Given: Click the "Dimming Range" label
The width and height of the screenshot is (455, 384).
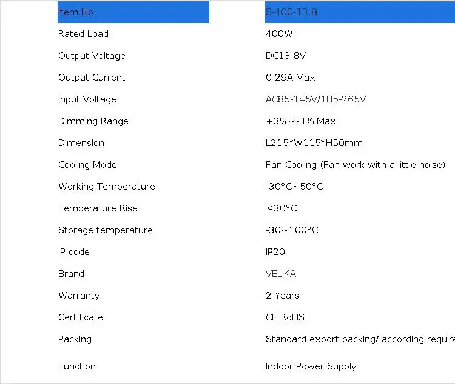Looking at the screenshot, I should click(x=93, y=121).
